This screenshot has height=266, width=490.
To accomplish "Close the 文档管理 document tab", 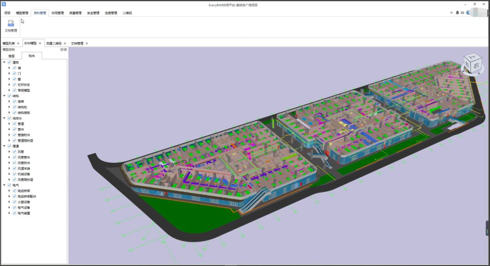I will click(x=87, y=44).
